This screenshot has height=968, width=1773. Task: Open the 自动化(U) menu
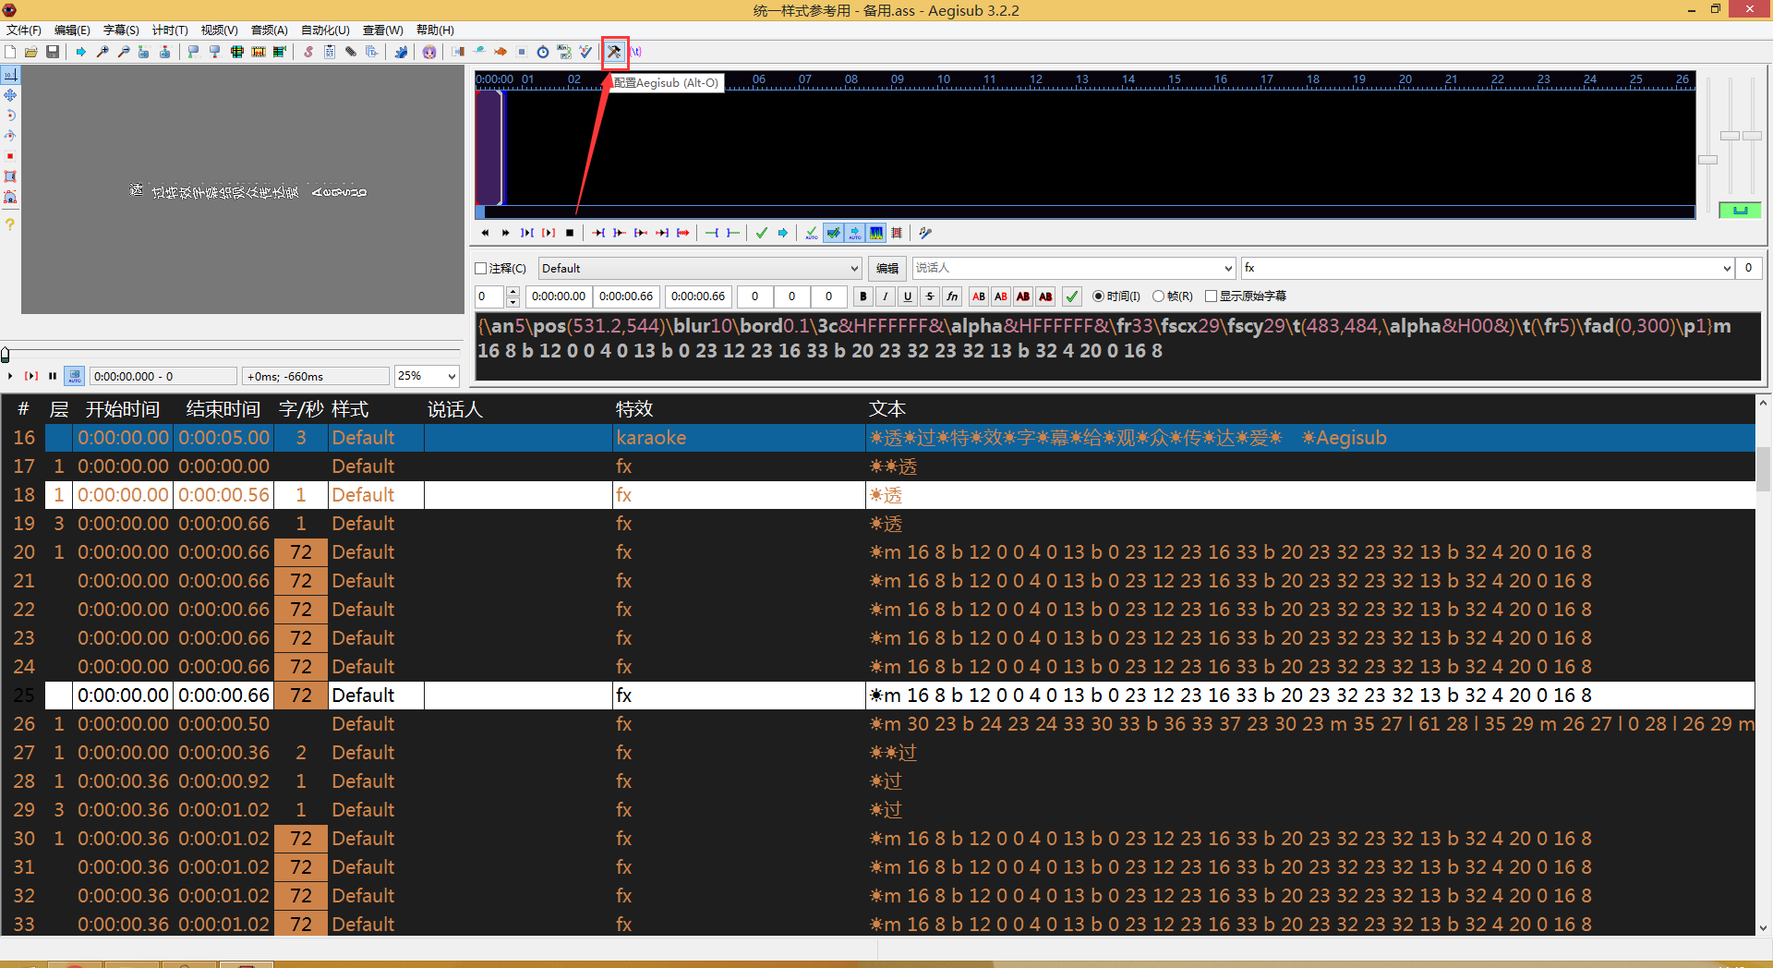(x=325, y=30)
